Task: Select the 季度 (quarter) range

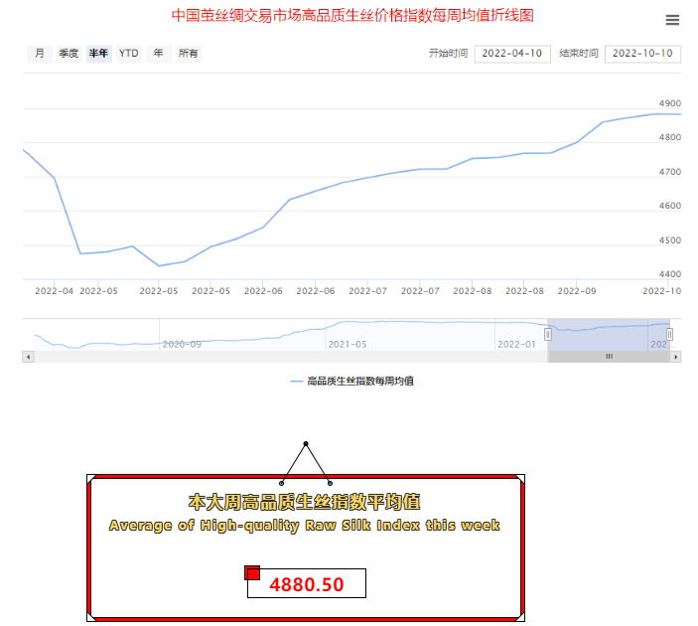Action: 69,54
